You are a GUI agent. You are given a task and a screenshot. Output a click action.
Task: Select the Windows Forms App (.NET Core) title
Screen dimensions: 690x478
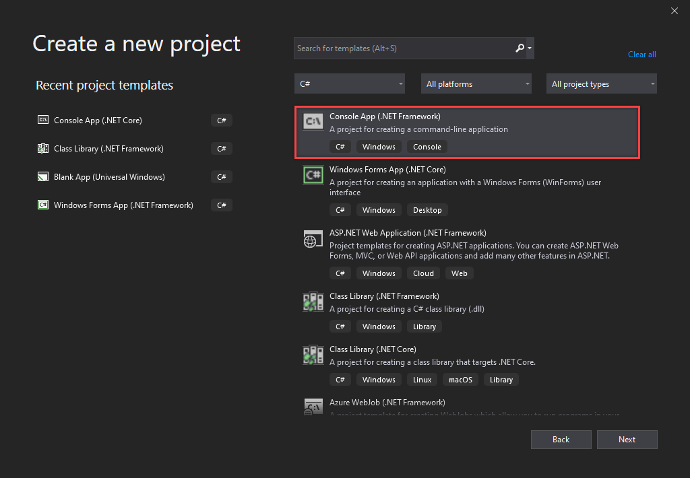(387, 169)
